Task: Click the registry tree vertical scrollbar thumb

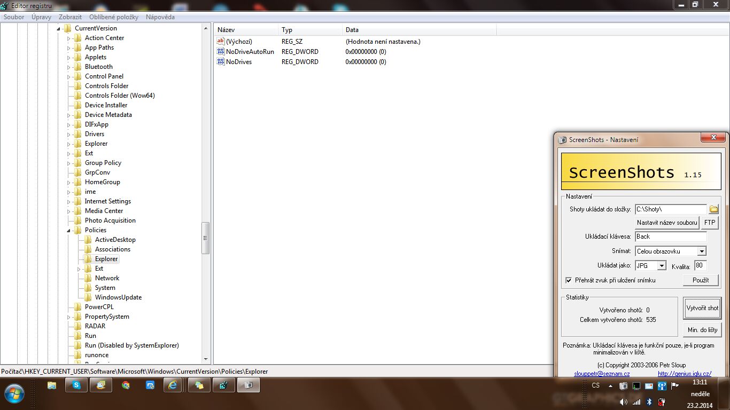Action: 206,237
